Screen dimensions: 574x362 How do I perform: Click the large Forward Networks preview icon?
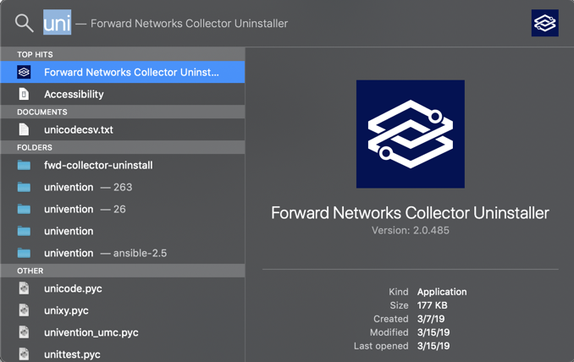(x=411, y=134)
